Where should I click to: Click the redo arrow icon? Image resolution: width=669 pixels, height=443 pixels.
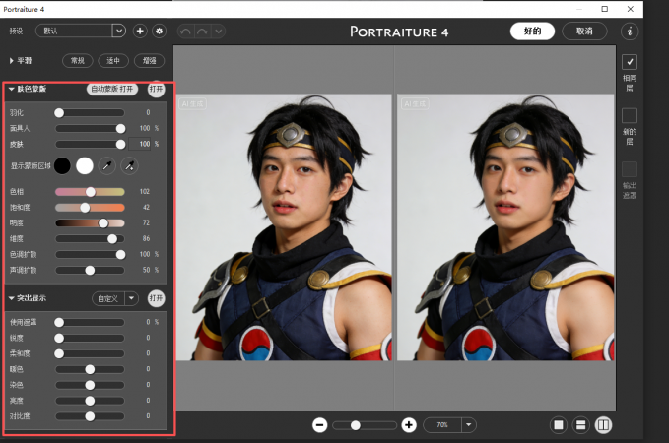(203, 32)
